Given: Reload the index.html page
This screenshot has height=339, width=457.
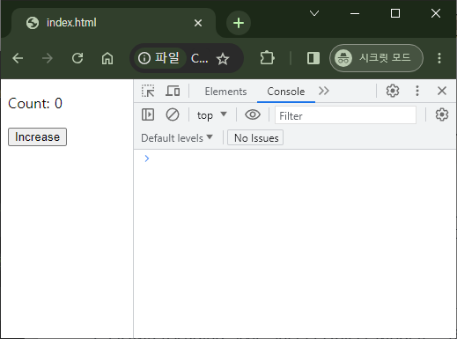Looking at the screenshot, I should tap(77, 58).
